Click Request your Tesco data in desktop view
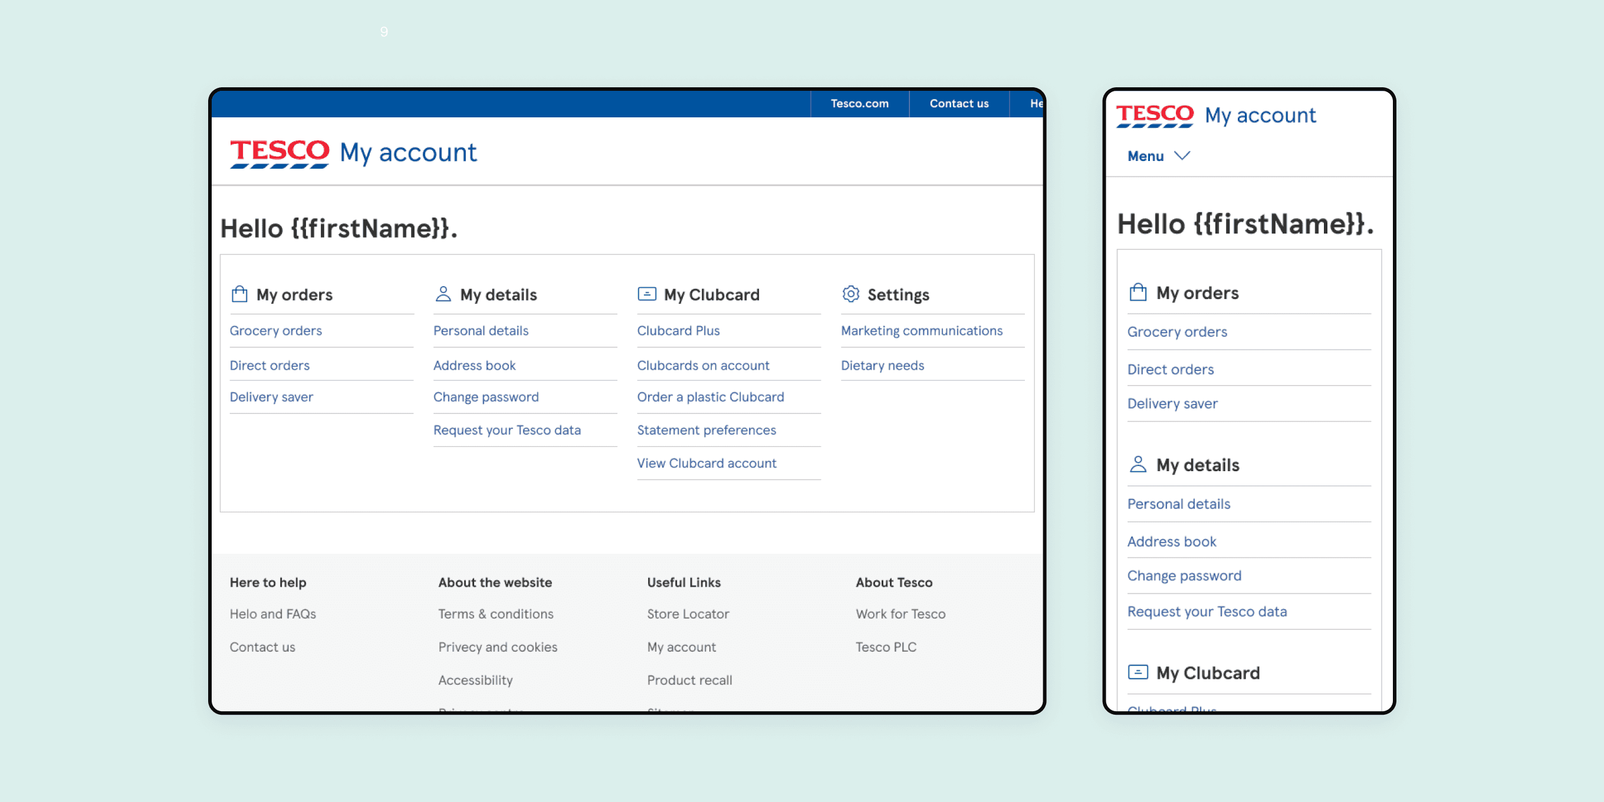 click(507, 430)
